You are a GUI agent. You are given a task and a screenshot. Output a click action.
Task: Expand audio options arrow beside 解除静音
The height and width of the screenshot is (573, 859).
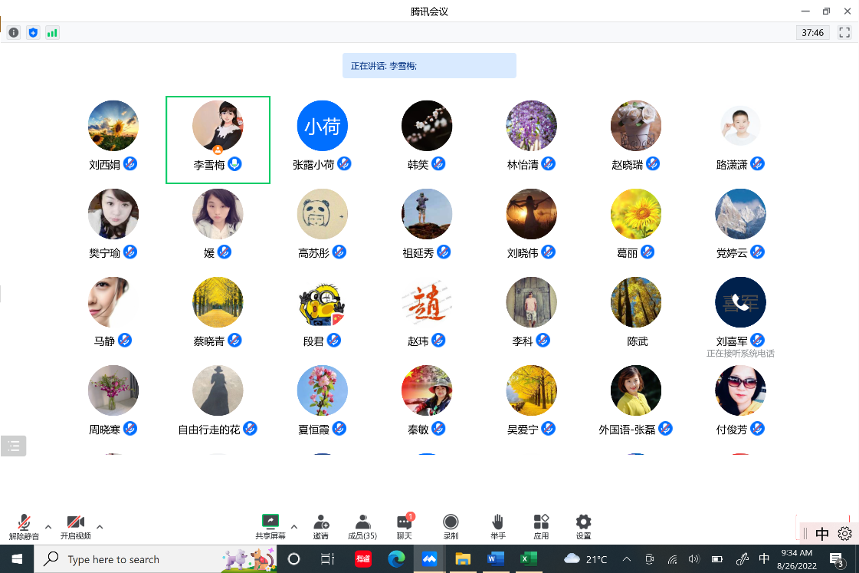coord(48,527)
